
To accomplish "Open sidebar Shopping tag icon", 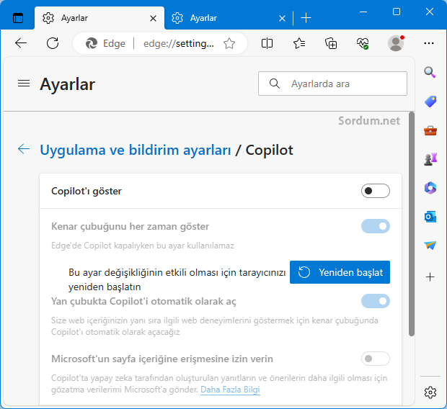I will 430,102.
